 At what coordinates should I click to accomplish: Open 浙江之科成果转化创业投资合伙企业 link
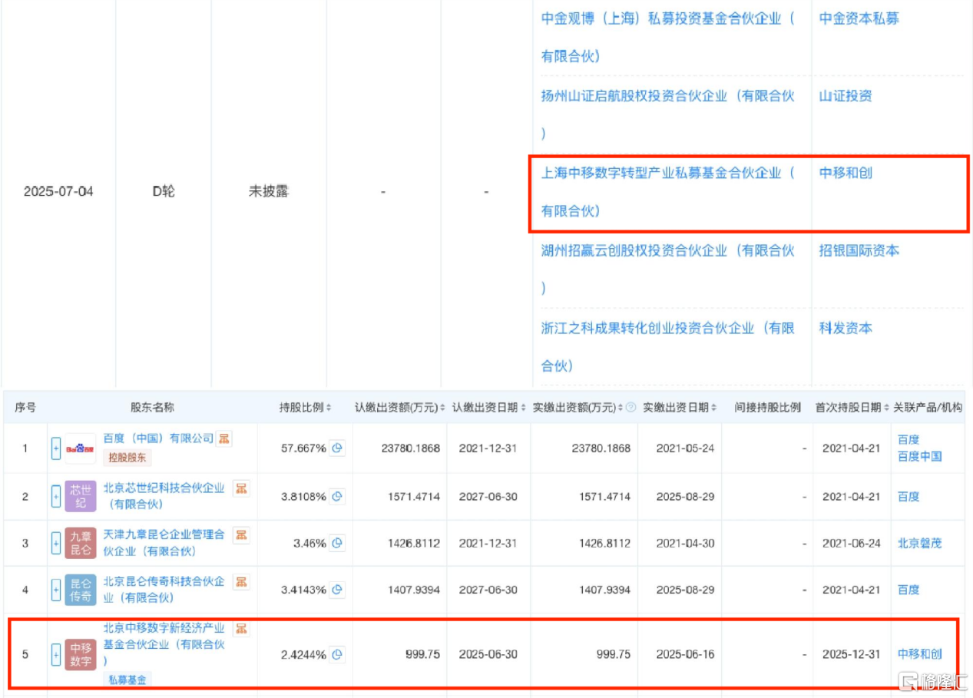tap(668, 347)
